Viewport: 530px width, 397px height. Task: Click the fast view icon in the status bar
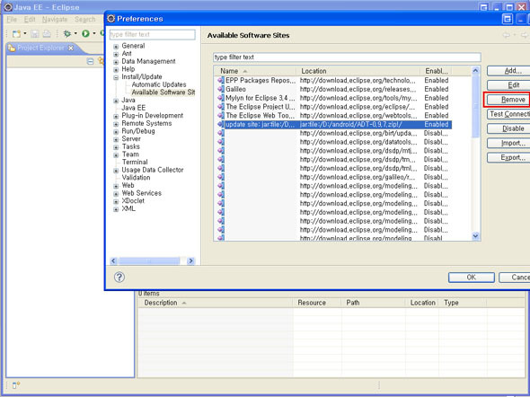(x=16, y=385)
